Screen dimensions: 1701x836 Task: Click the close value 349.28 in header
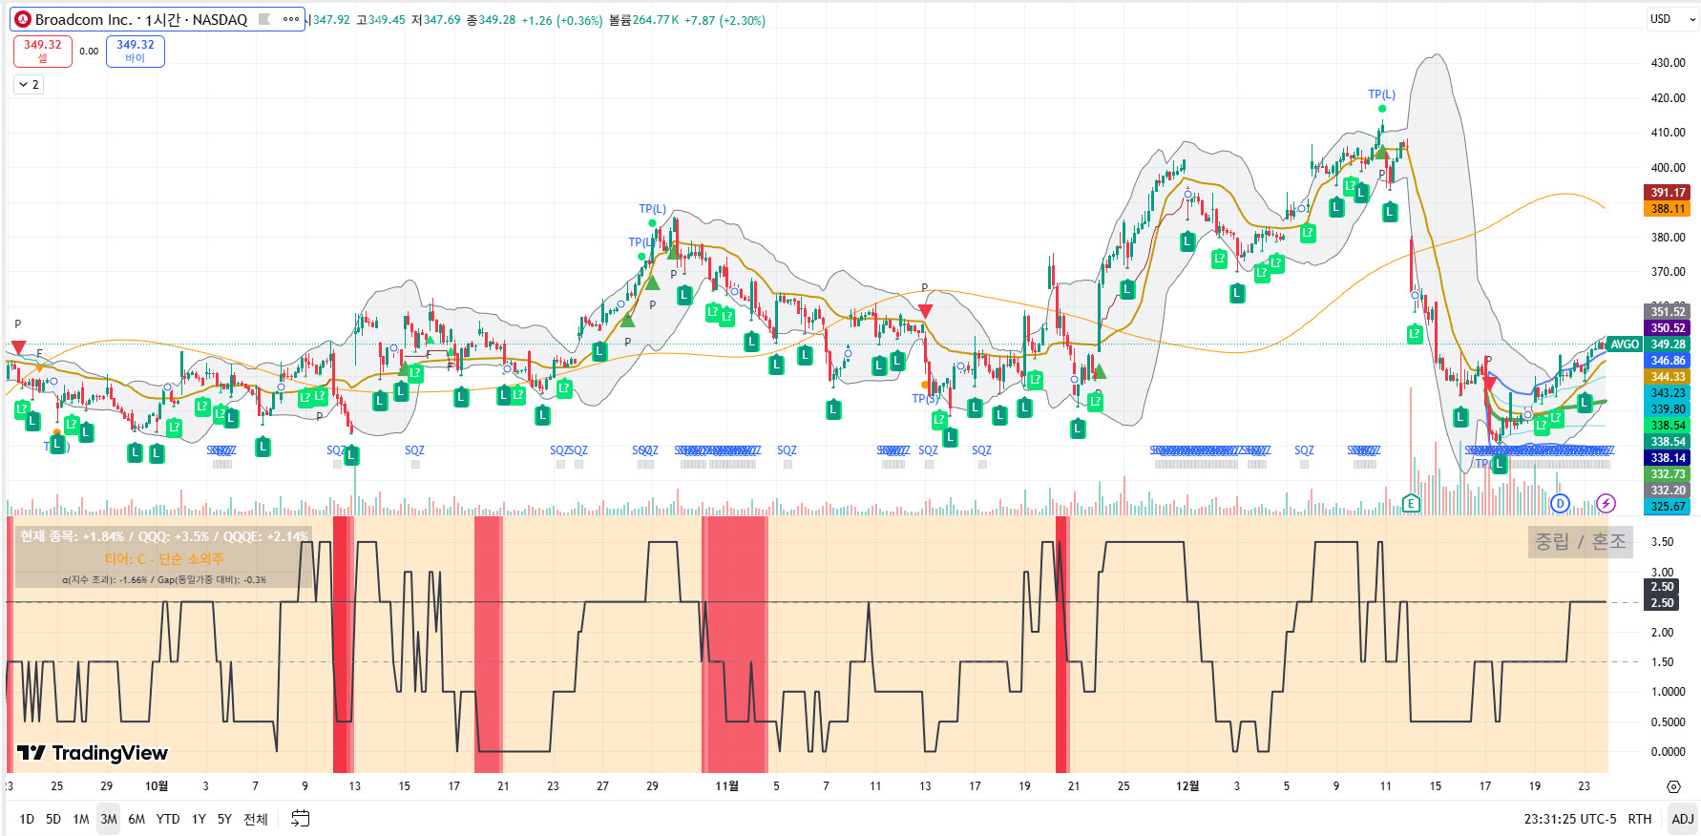(496, 20)
